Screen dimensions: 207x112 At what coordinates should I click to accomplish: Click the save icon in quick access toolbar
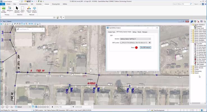point(27,1)
